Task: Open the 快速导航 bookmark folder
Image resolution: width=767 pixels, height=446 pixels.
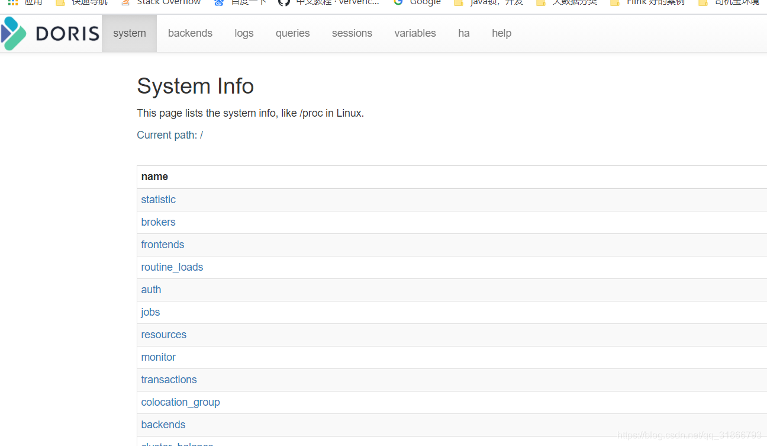Action: pyautogui.click(x=83, y=3)
